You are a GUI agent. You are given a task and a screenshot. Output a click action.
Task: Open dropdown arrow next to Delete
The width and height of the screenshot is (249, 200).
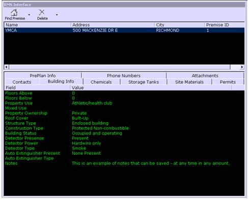(x=57, y=15)
